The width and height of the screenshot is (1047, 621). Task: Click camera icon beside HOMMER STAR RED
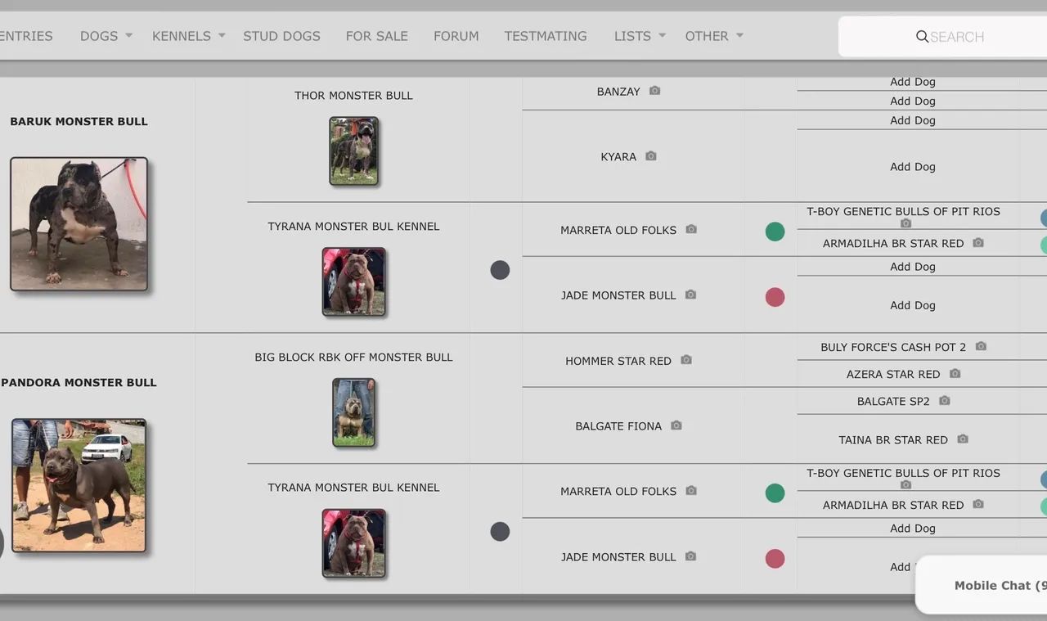685,360
